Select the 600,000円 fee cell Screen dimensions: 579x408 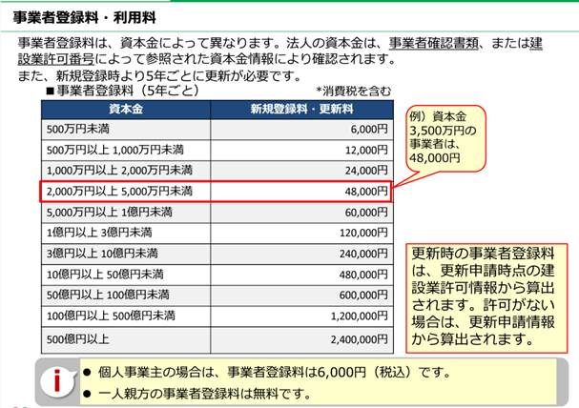pos(301,295)
